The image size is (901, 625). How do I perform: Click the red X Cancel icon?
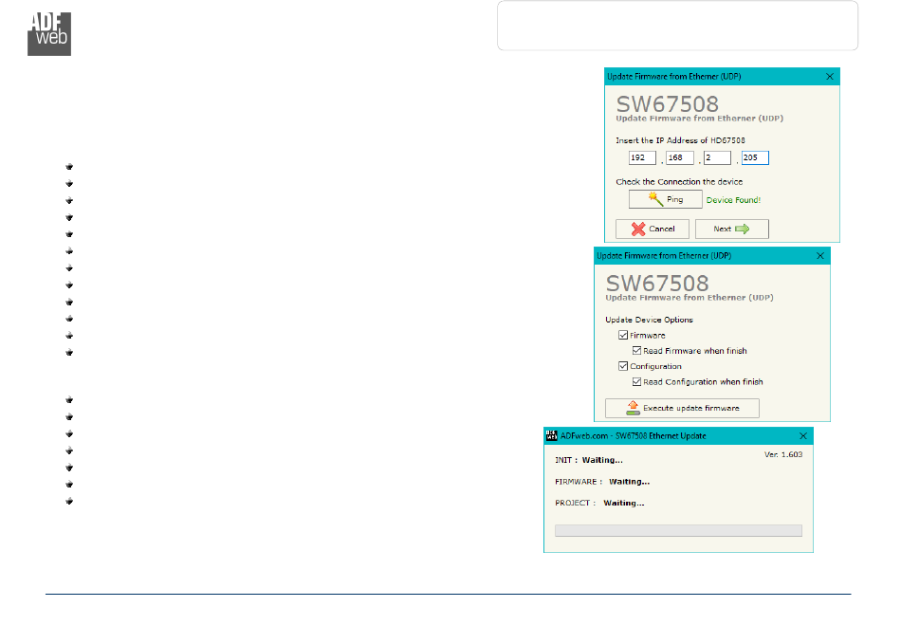click(x=626, y=229)
